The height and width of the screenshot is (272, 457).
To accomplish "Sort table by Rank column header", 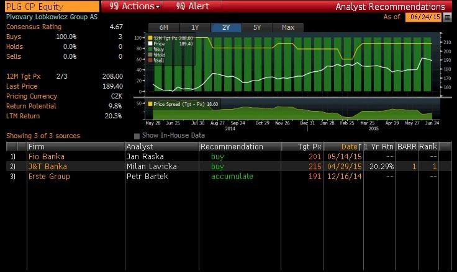I will coord(428,147).
